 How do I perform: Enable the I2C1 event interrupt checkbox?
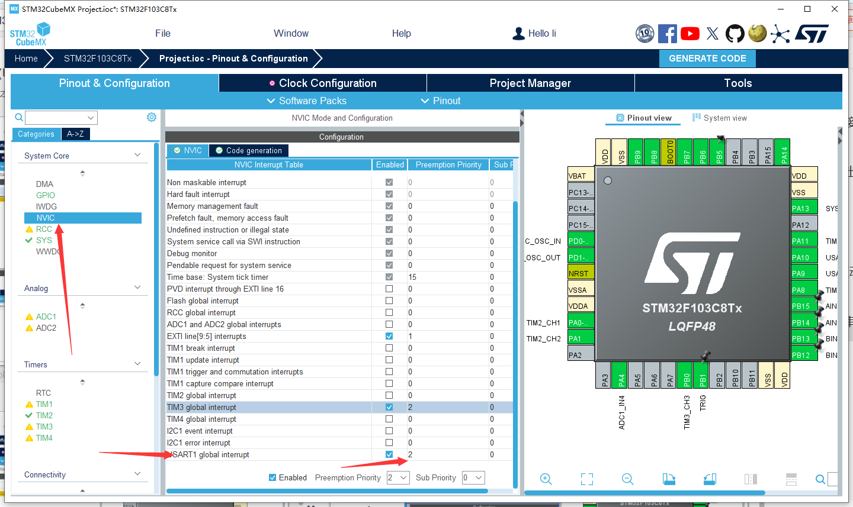(x=389, y=431)
